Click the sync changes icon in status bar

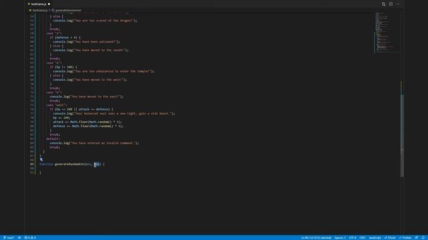pos(19,237)
